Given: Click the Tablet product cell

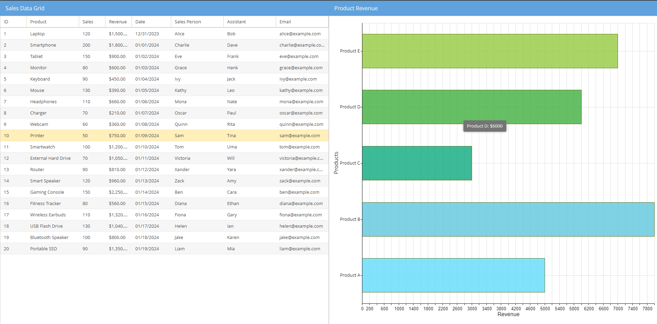Looking at the screenshot, I should pos(53,56).
